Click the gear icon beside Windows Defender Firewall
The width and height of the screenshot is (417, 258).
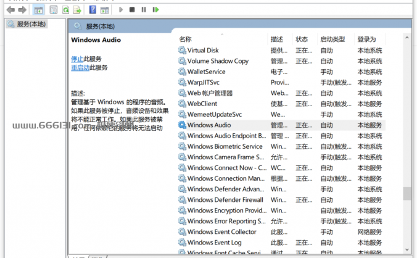point(182,200)
